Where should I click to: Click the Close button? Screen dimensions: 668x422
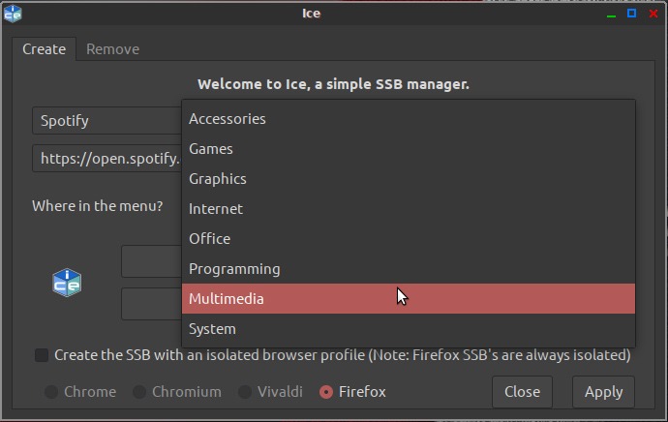522,392
